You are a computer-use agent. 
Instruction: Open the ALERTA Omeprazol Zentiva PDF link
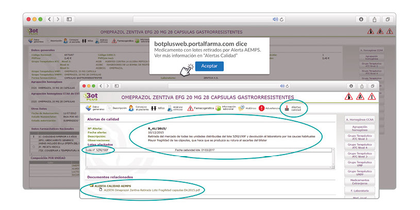[x=150, y=189]
